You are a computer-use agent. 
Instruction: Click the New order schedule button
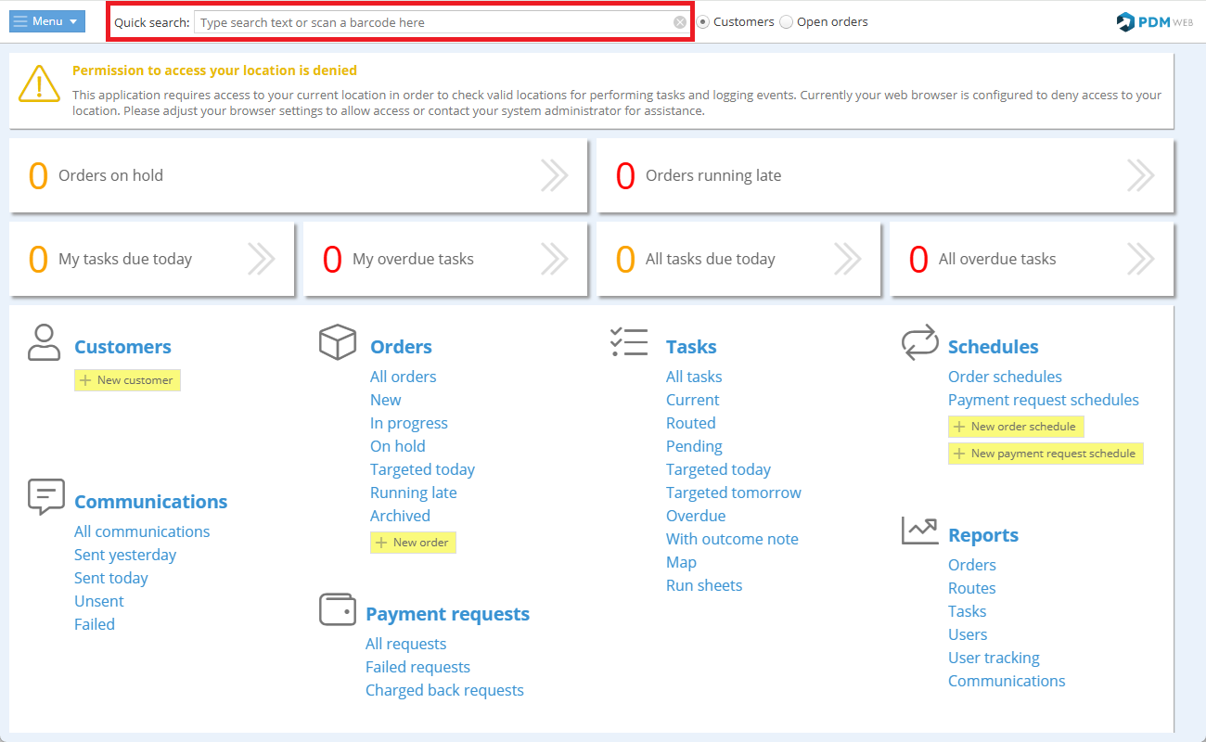tap(1015, 427)
